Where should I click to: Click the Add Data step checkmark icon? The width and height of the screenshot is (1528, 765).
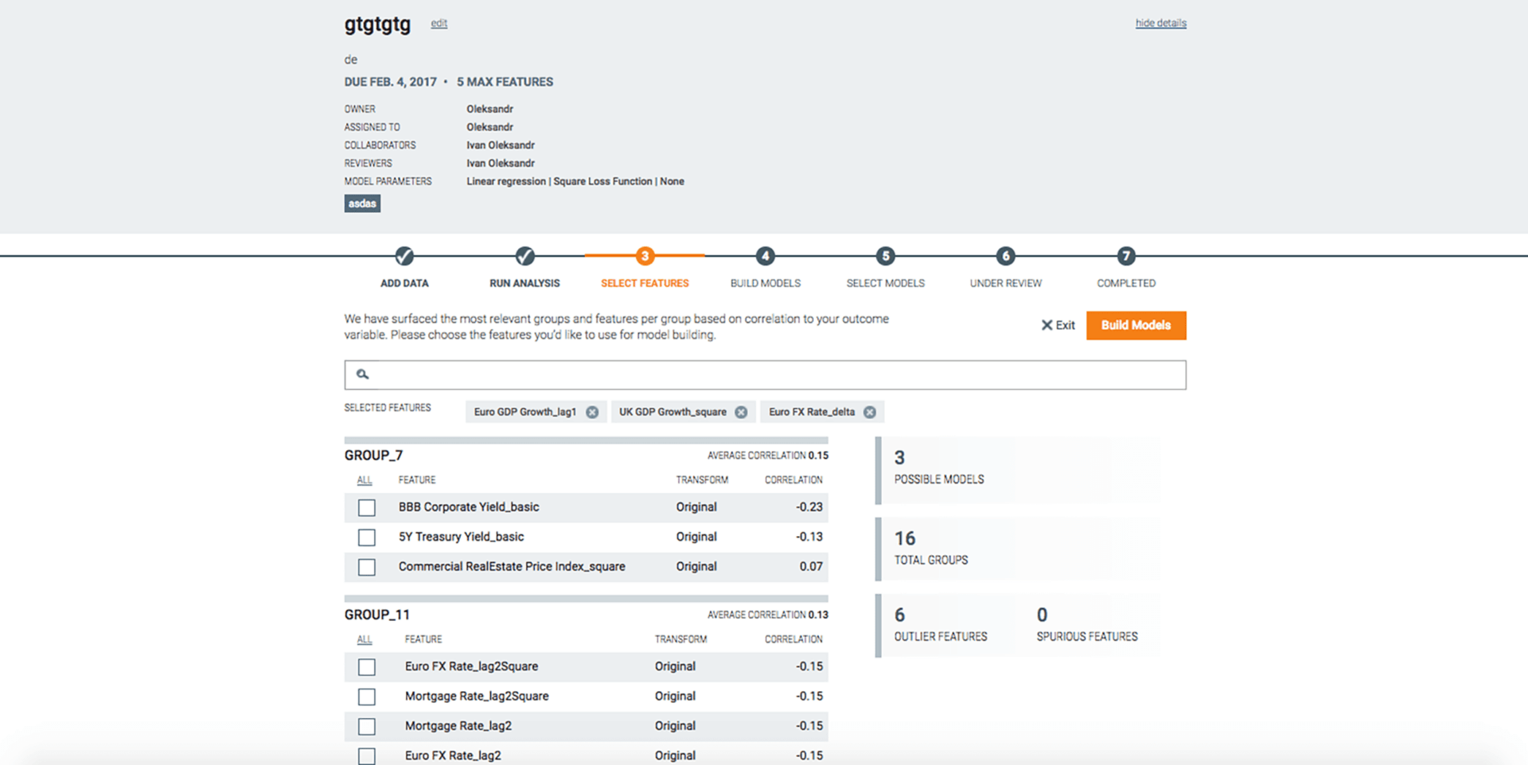coord(404,256)
